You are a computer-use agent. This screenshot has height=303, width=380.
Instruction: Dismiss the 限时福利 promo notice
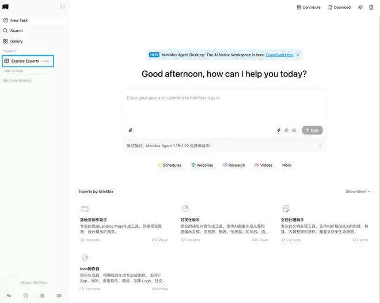click(321, 146)
